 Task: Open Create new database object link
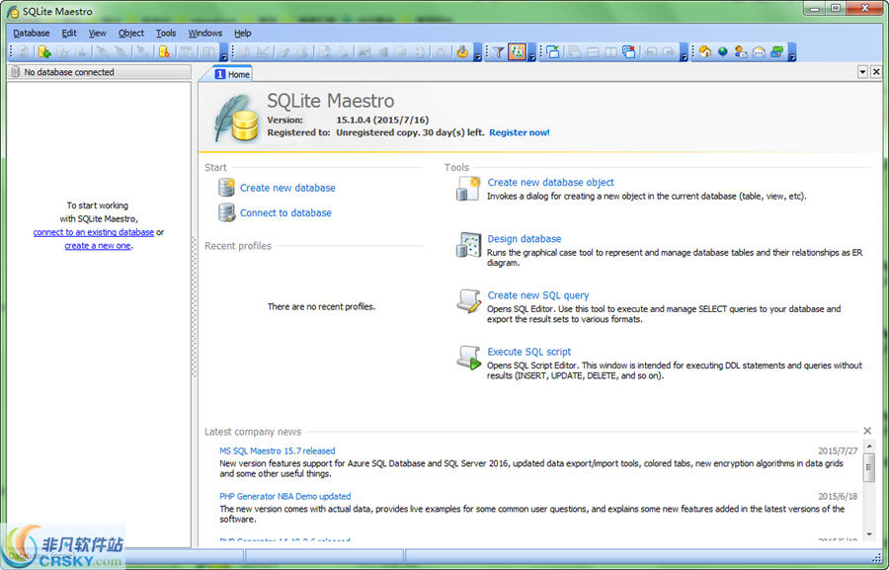[550, 182]
